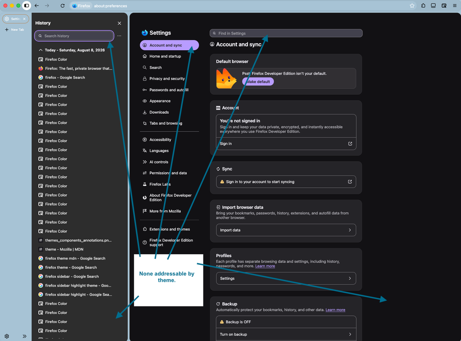Follow the Learn more link under Profiles
This screenshot has height=341, width=461.
[x=265, y=266]
